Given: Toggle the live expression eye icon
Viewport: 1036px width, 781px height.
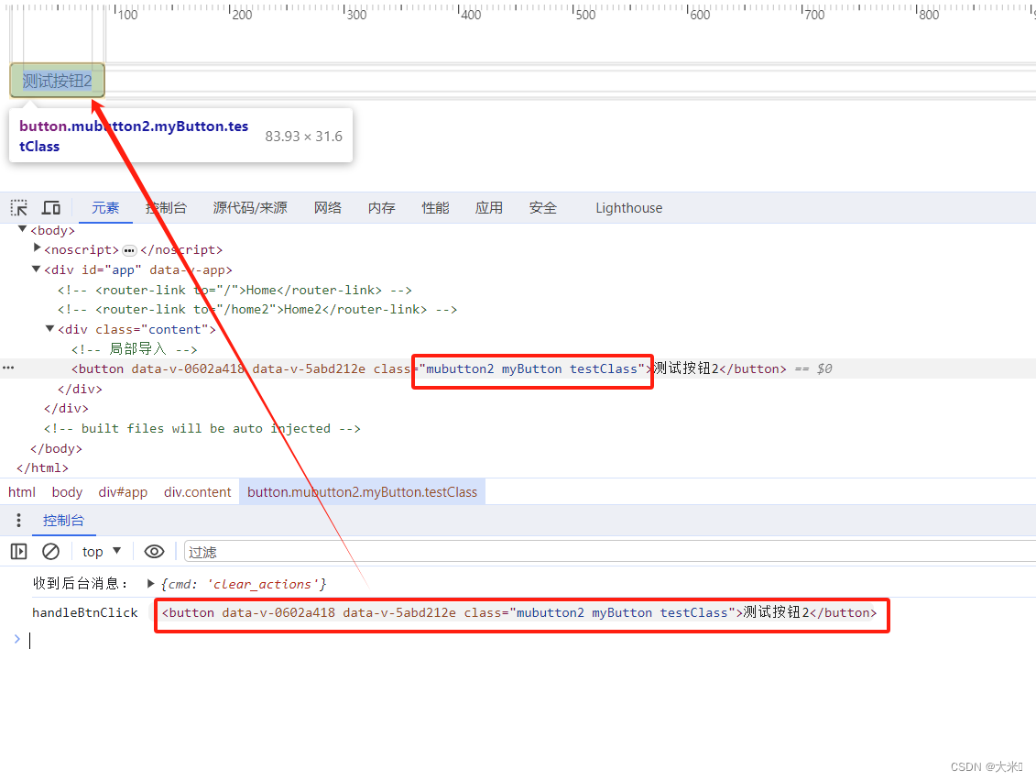Looking at the screenshot, I should click(154, 551).
